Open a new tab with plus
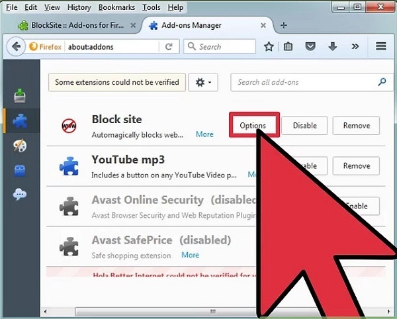 284,25
